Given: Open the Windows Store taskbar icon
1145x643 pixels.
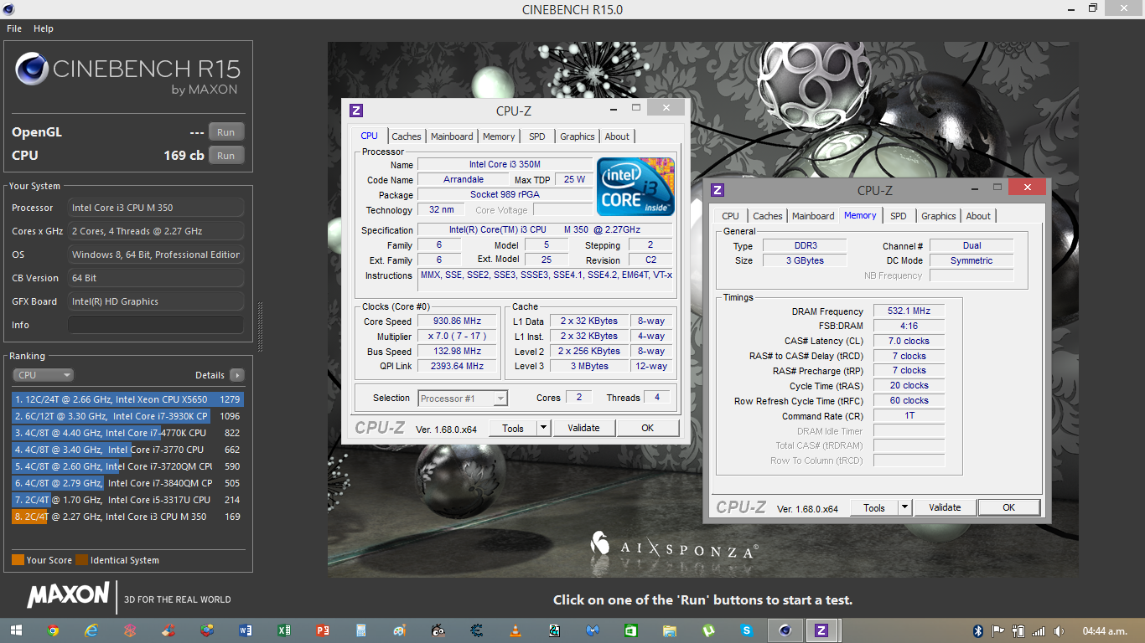Looking at the screenshot, I should [631, 630].
